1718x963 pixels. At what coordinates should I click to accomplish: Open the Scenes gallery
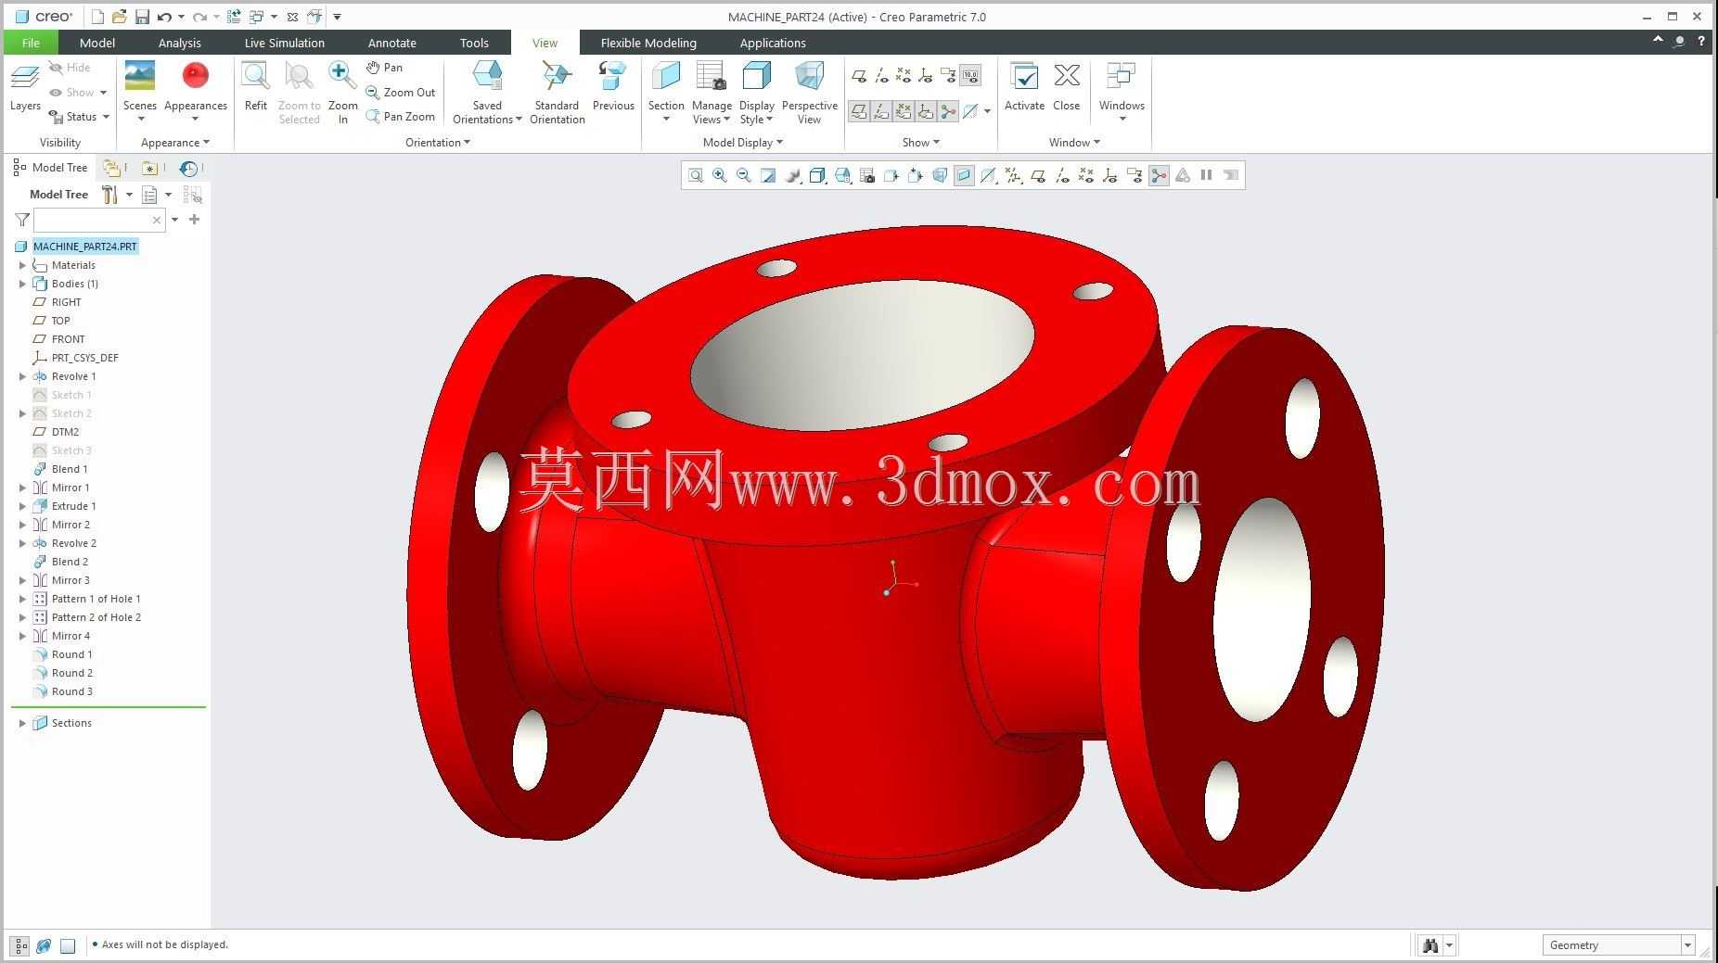click(x=140, y=91)
